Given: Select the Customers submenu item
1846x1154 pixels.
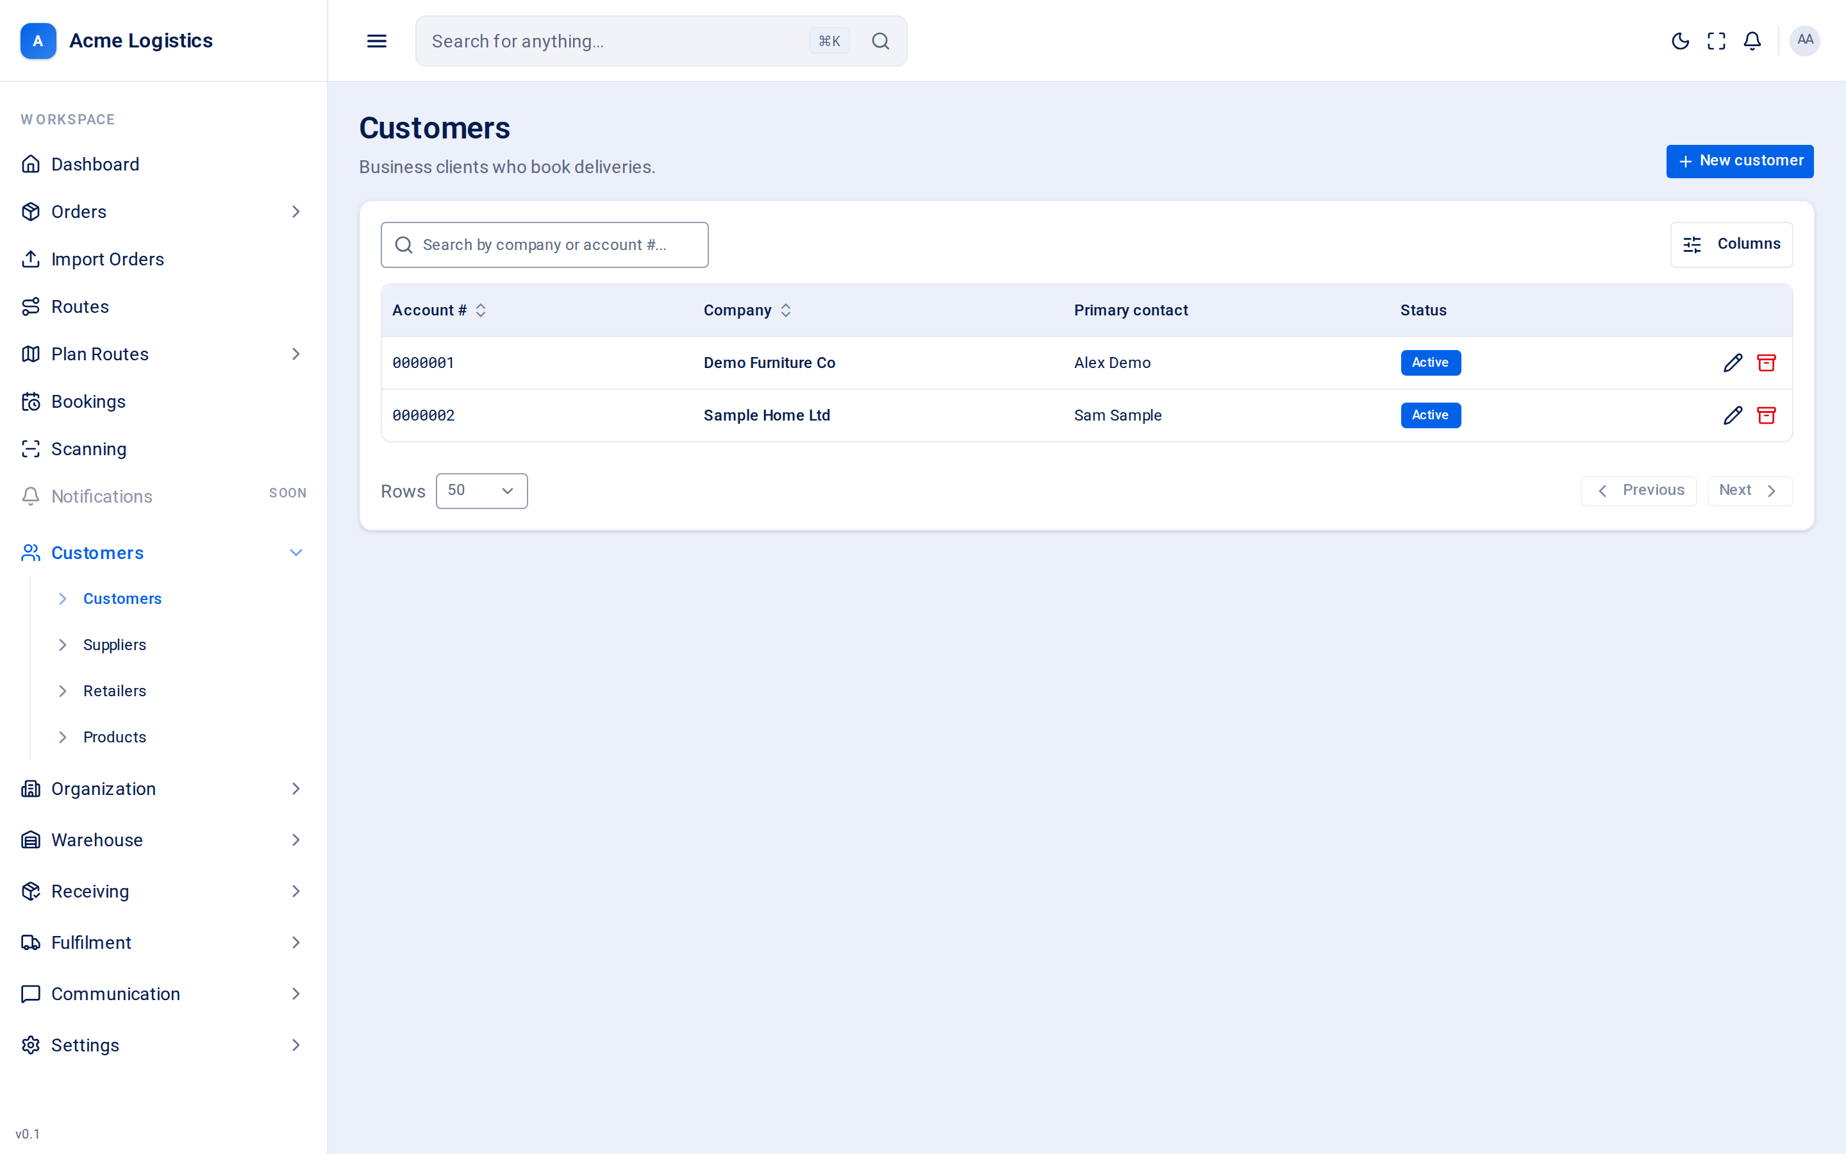Looking at the screenshot, I should point(122,599).
